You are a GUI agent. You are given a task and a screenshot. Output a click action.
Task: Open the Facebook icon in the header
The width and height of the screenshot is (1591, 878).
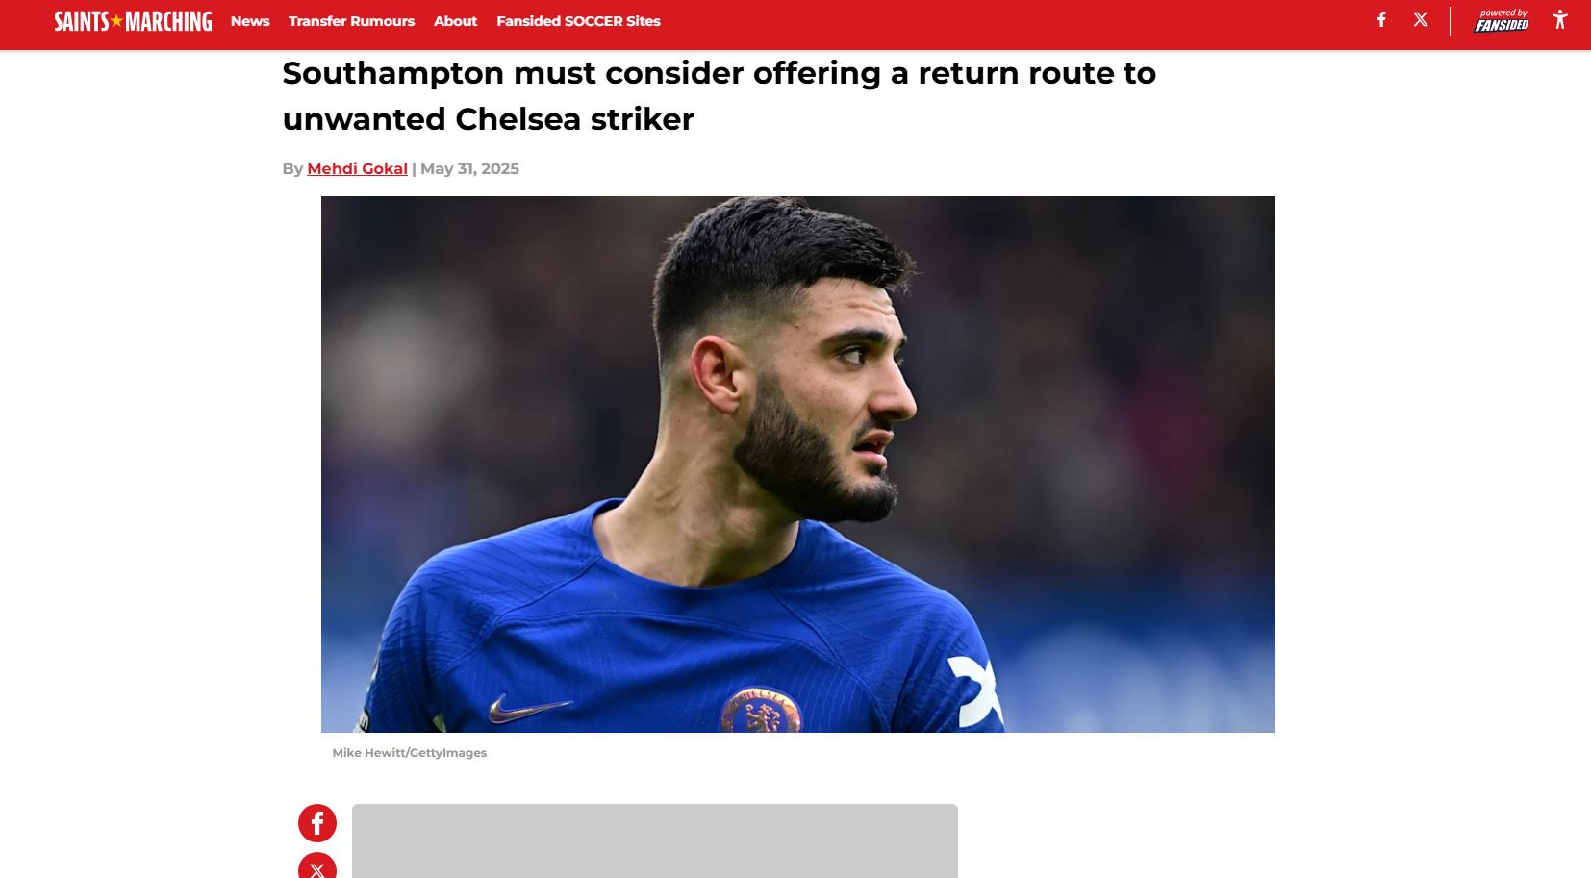coord(1381,19)
